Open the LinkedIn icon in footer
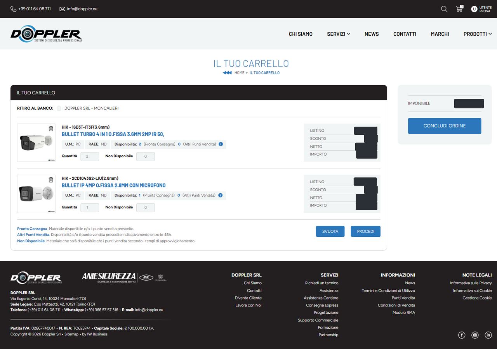 tap(488, 335)
